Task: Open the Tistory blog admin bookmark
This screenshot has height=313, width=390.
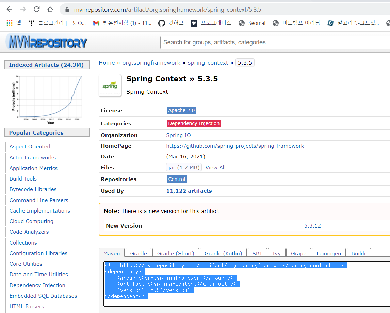Action: click(x=58, y=23)
